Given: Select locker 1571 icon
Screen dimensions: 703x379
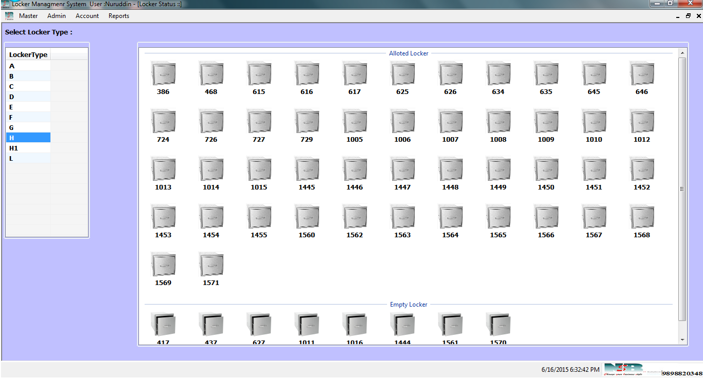Looking at the screenshot, I should (211, 265).
